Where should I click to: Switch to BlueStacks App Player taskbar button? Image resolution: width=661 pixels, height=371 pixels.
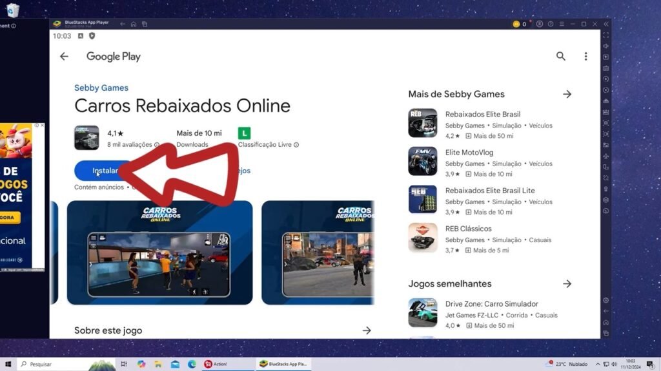click(283, 364)
